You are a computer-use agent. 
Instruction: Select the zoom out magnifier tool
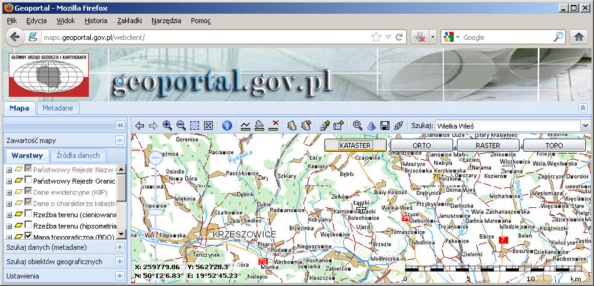tap(181, 126)
